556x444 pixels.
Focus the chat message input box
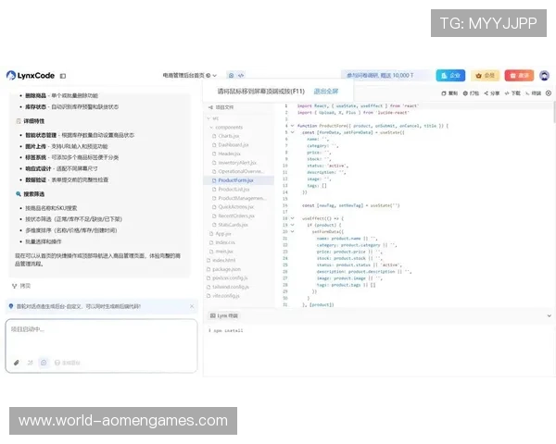click(101, 346)
